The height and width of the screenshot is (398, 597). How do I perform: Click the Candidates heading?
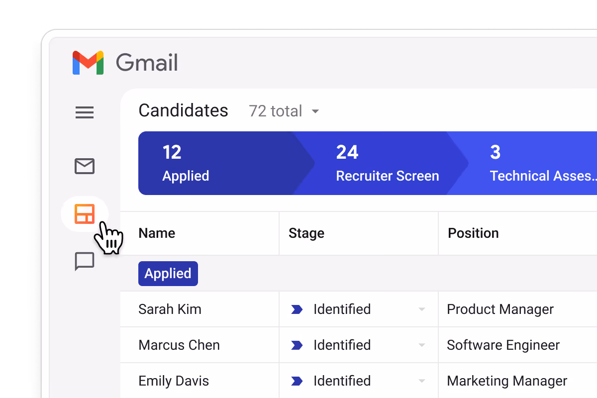(x=183, y=110)
